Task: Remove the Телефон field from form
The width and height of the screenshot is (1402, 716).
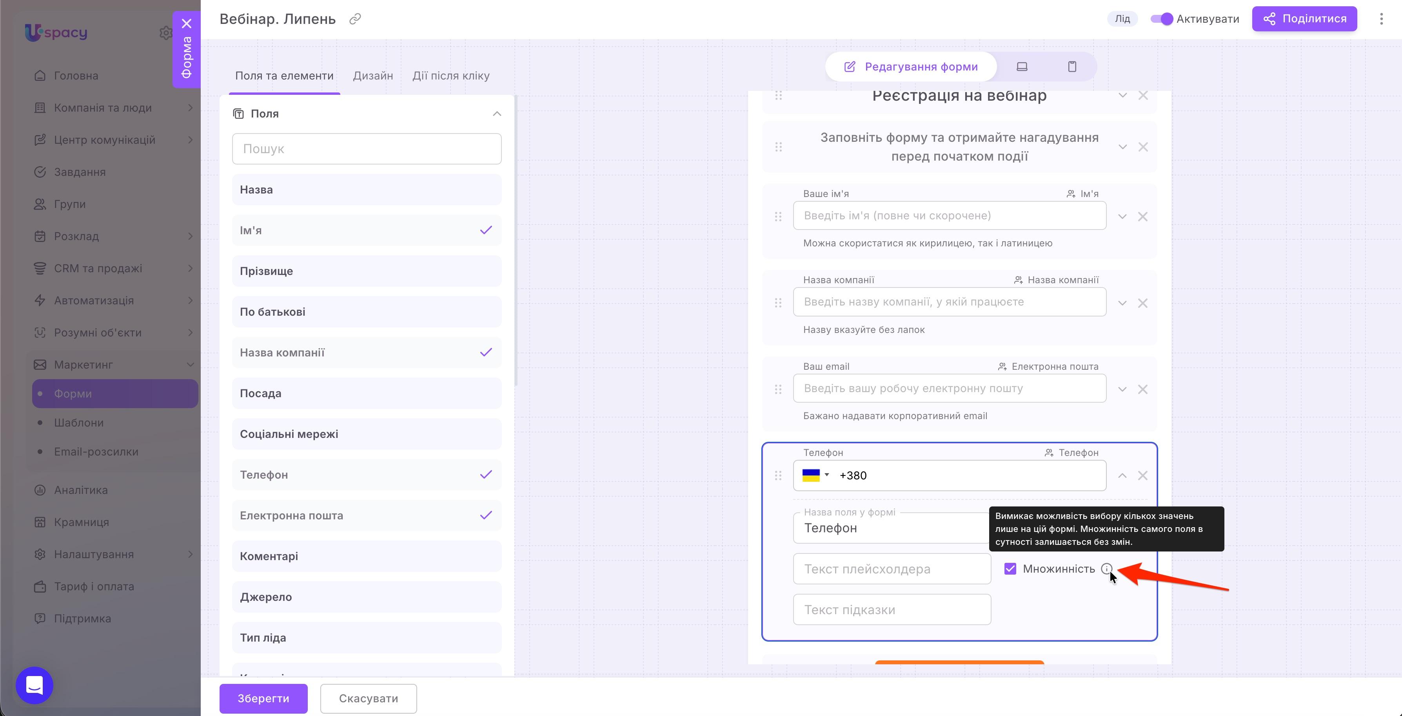Action: (1142, 476)
